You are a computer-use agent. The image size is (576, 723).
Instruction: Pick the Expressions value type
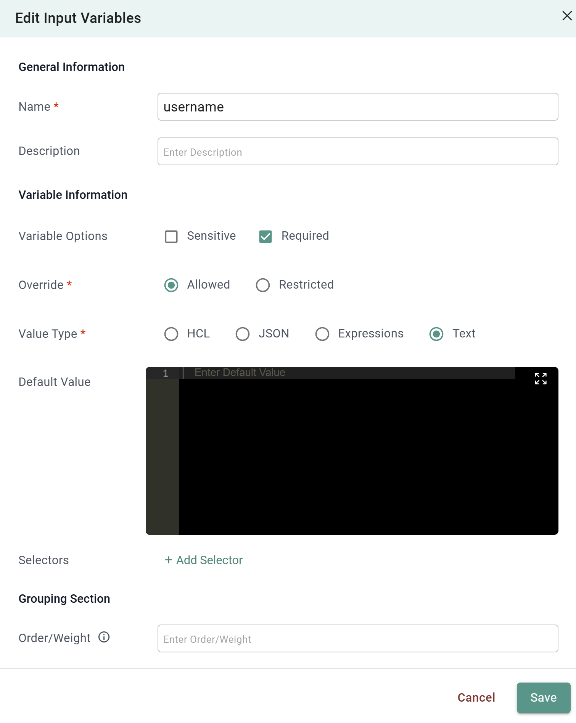322,334
